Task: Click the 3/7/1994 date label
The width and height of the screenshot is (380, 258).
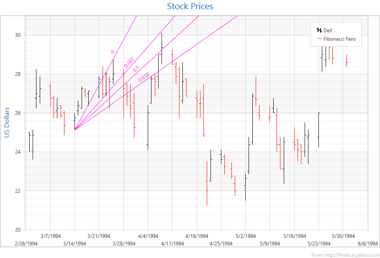Action: [50, 236]
